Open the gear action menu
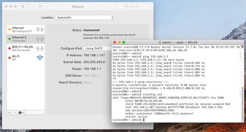 pos(21,112)
